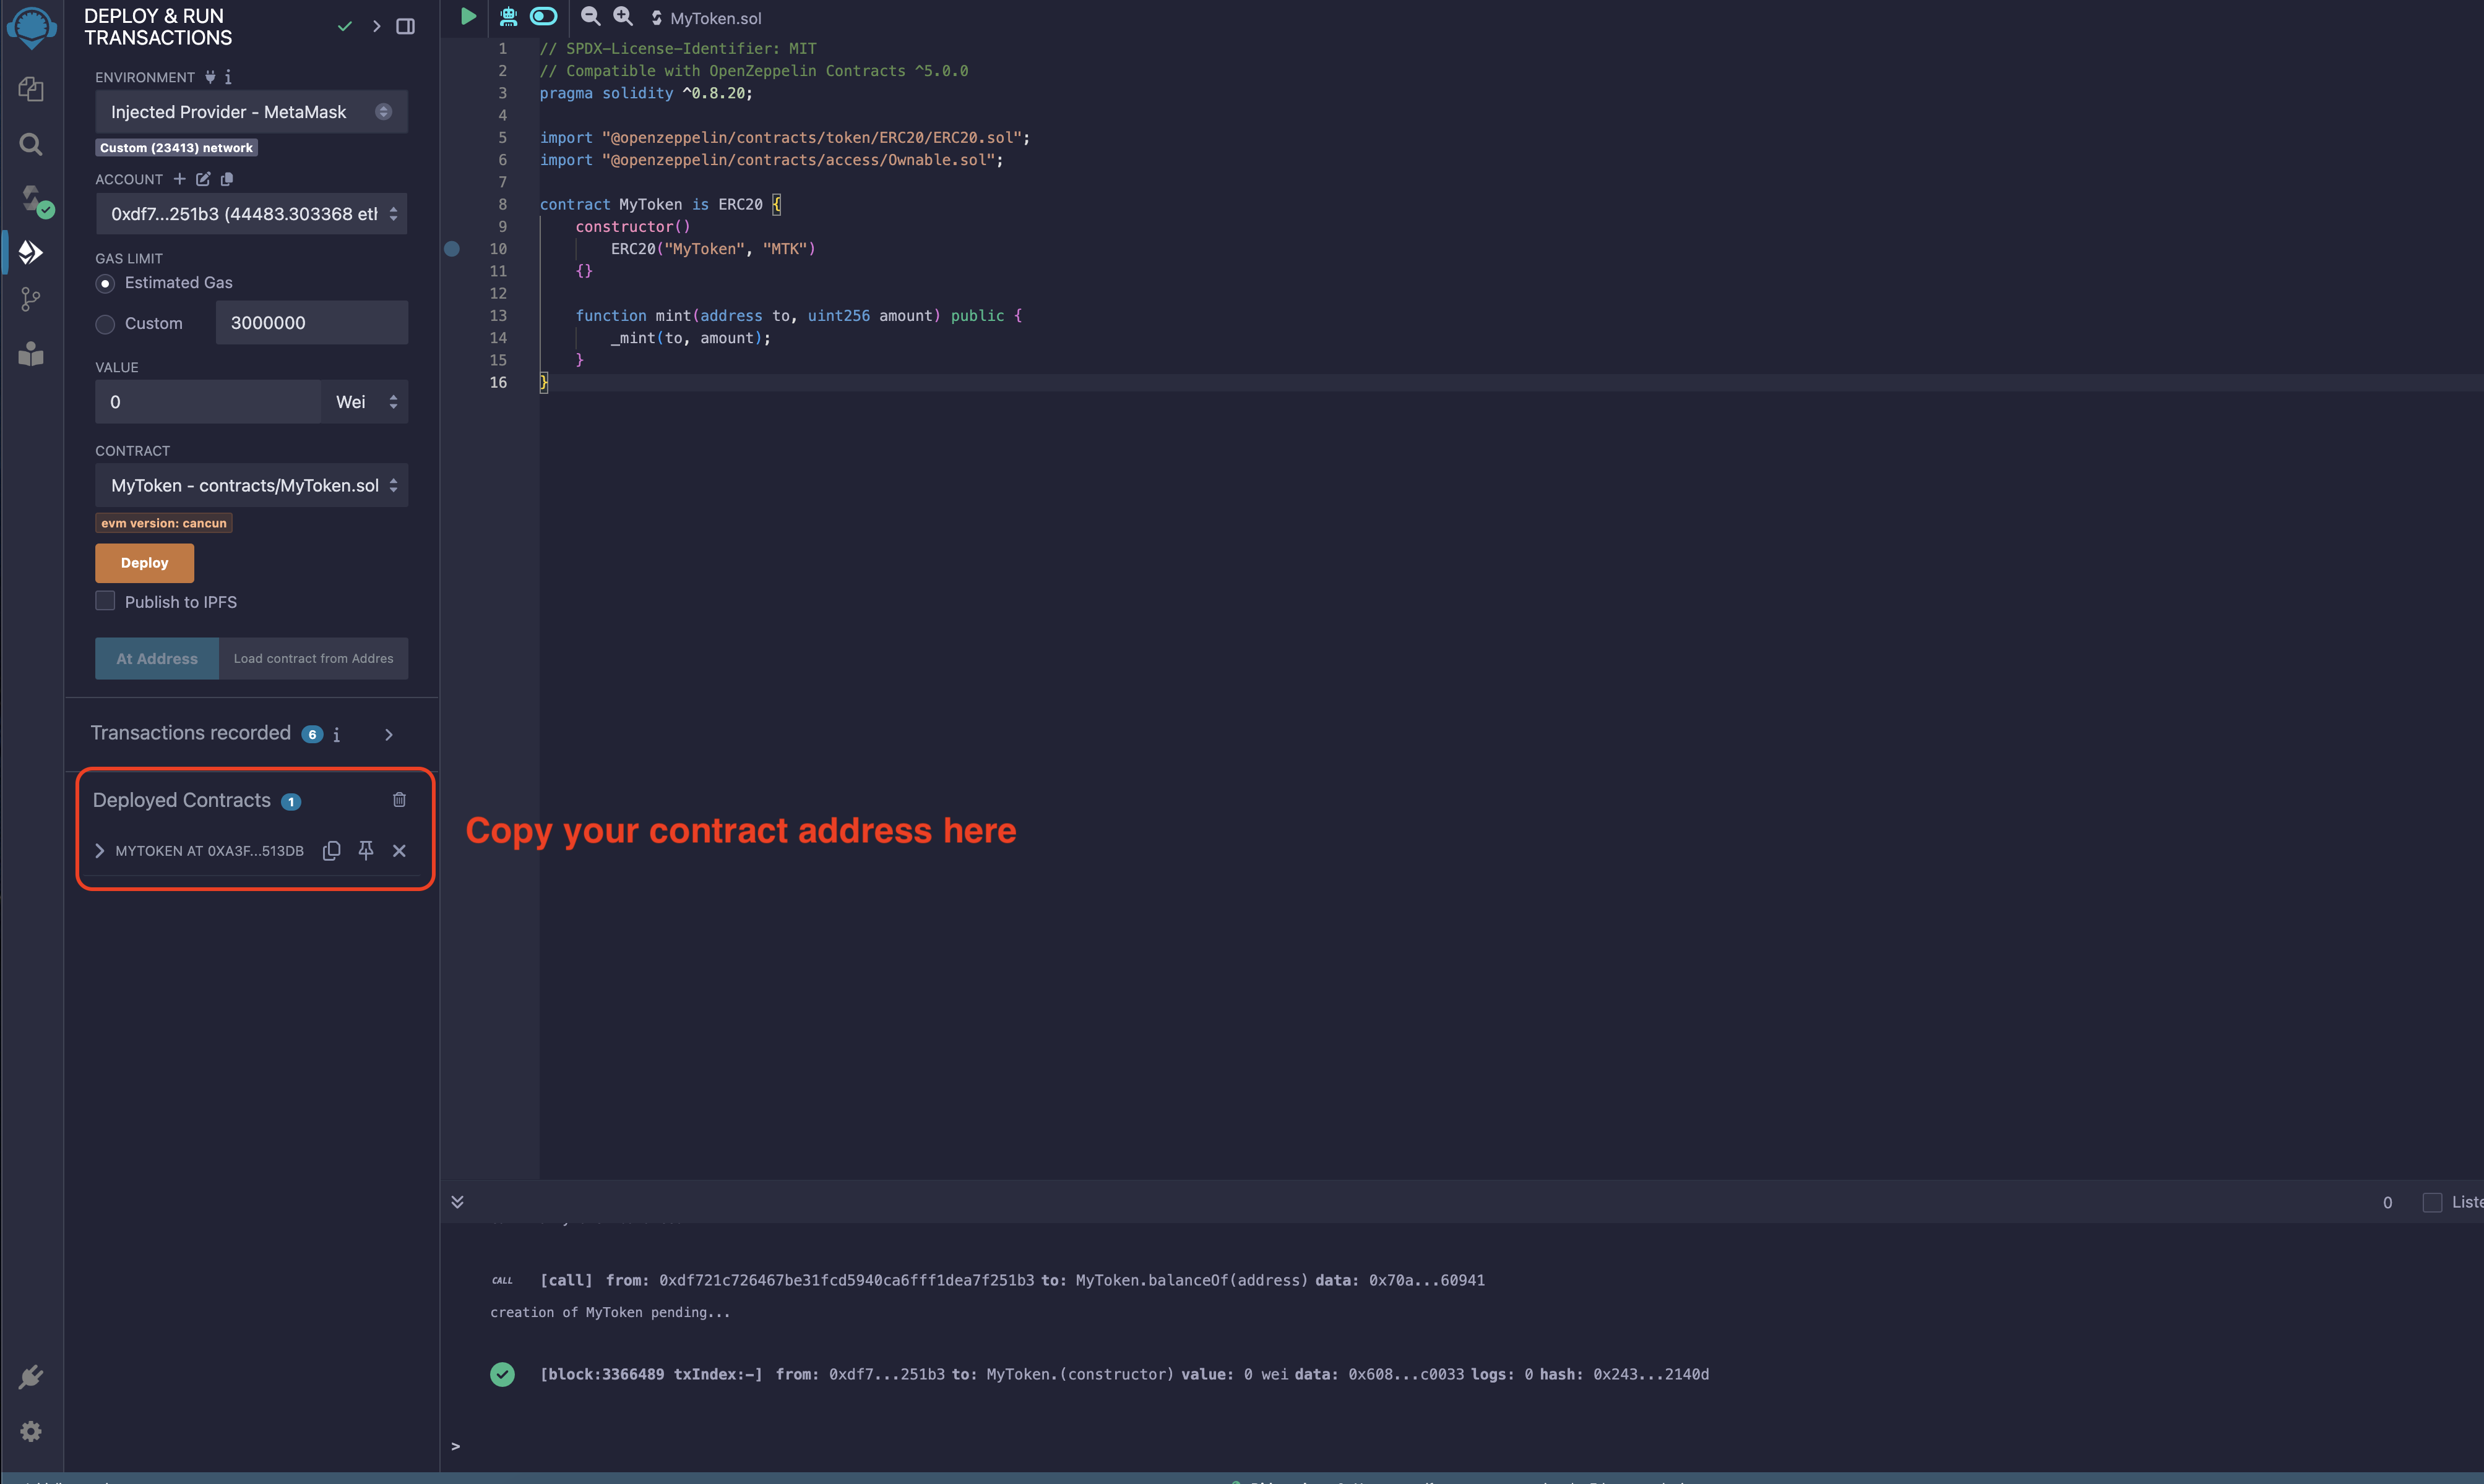
Task: Enable Publish to IPFS checkbox
Action: coord(106,600)
